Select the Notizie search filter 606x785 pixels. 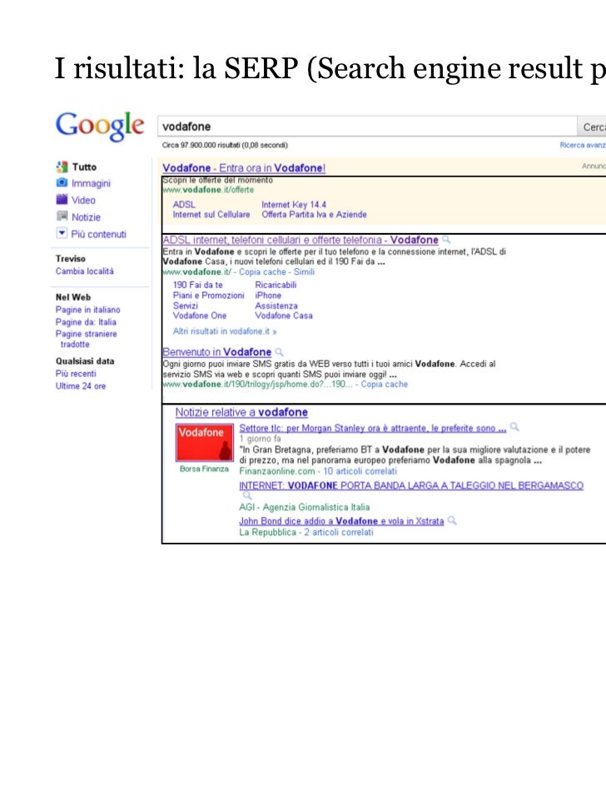(x=86, y=216)
